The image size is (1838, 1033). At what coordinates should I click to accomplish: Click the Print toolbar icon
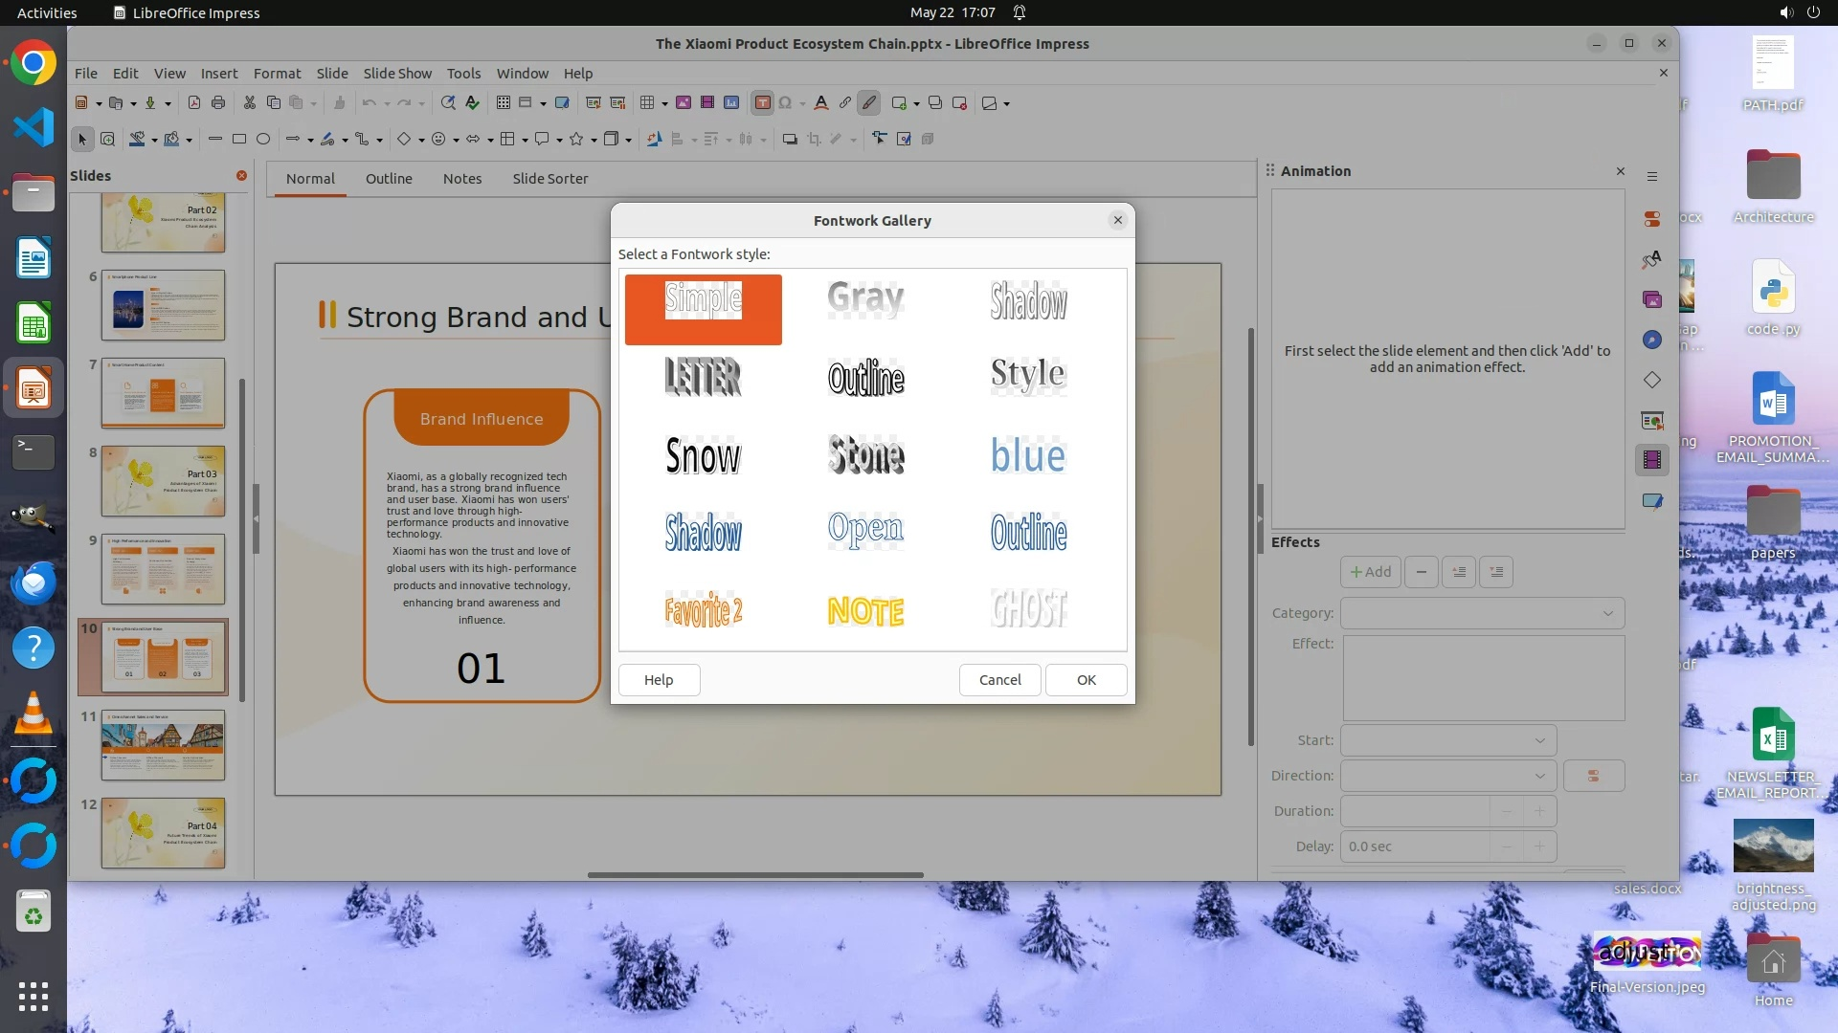218,103
